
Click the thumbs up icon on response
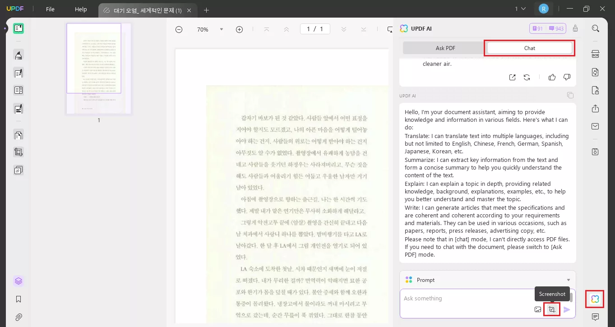[x=552, y=77]
